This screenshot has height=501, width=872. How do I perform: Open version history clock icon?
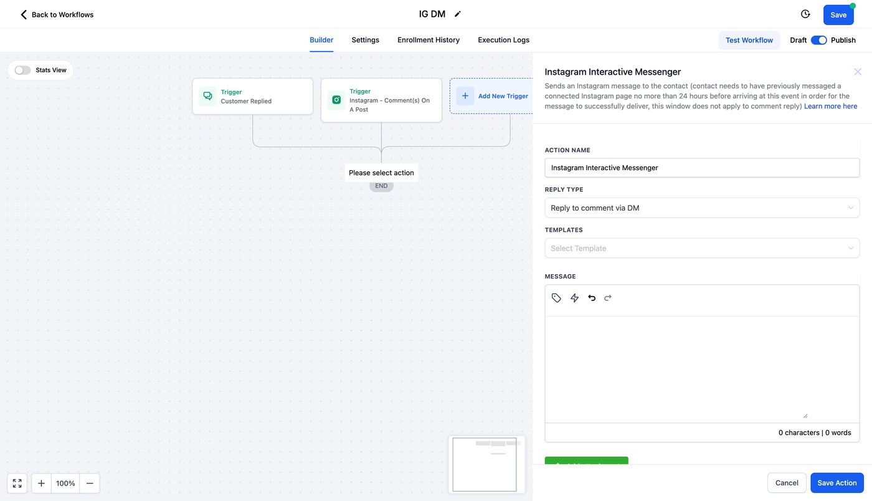click(805, 14)
